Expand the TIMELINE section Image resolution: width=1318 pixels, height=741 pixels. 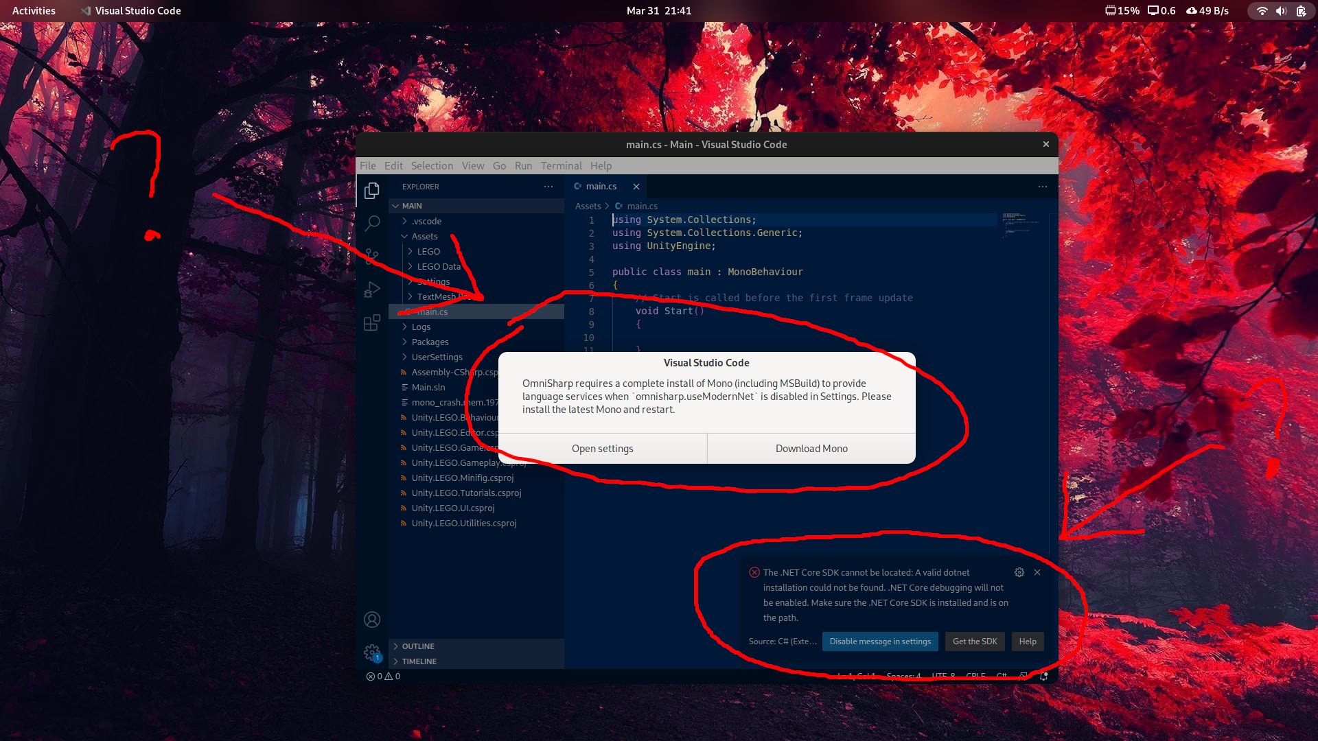click(419, 661)
